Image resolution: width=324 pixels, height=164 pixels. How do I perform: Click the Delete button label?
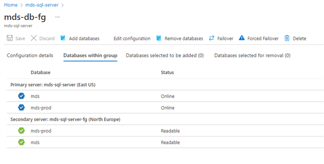tap(300, 39)
